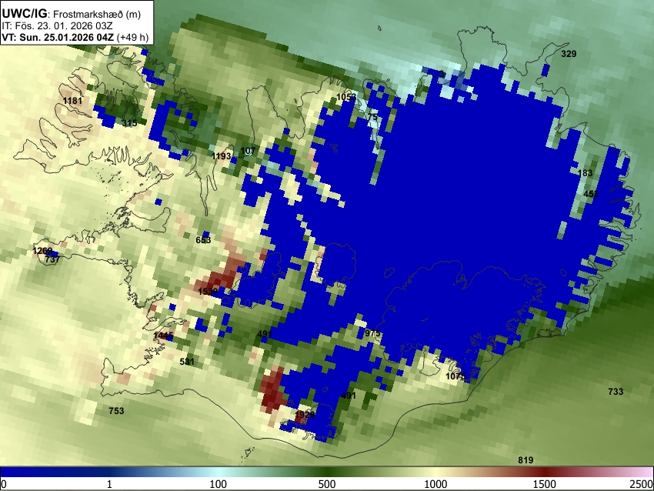Click the 737 value label
Screen dimensions: 654x491
pyautogui.click(x=52, y=259)
